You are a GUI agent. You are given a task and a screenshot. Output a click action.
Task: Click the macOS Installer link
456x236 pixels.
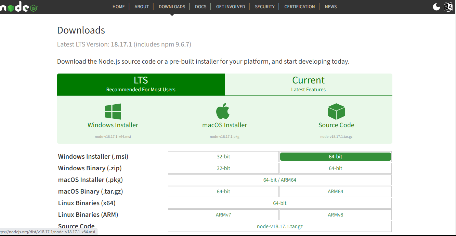coord(225,125)
